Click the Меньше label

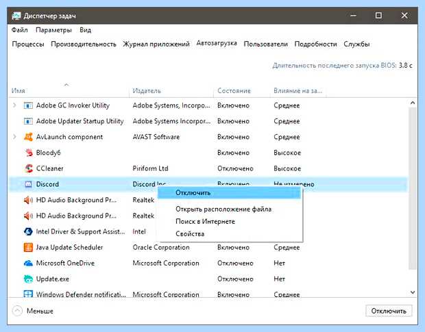(x=40, y=311)
